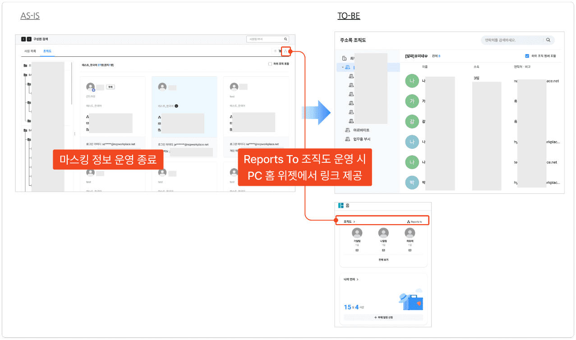Click the 전체 보기 link in 조직도 widget
The height and width of the screenshot is (340, 576).
[x=383, y=260]
